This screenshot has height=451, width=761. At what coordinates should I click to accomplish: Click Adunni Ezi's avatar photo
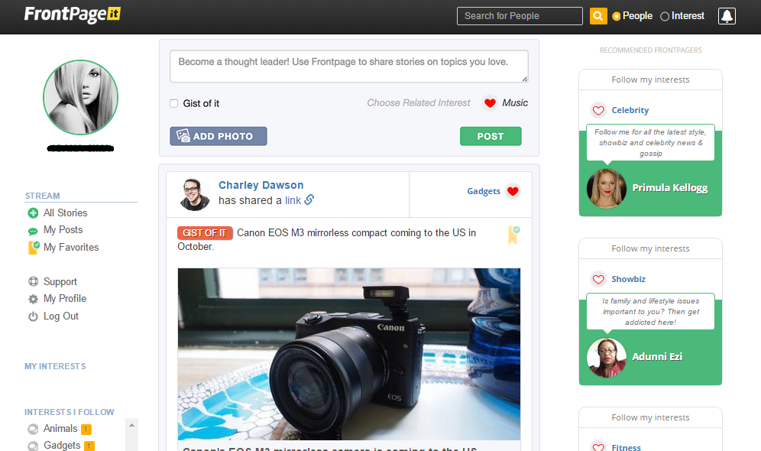pyautogui.click(x=606, y=357)
